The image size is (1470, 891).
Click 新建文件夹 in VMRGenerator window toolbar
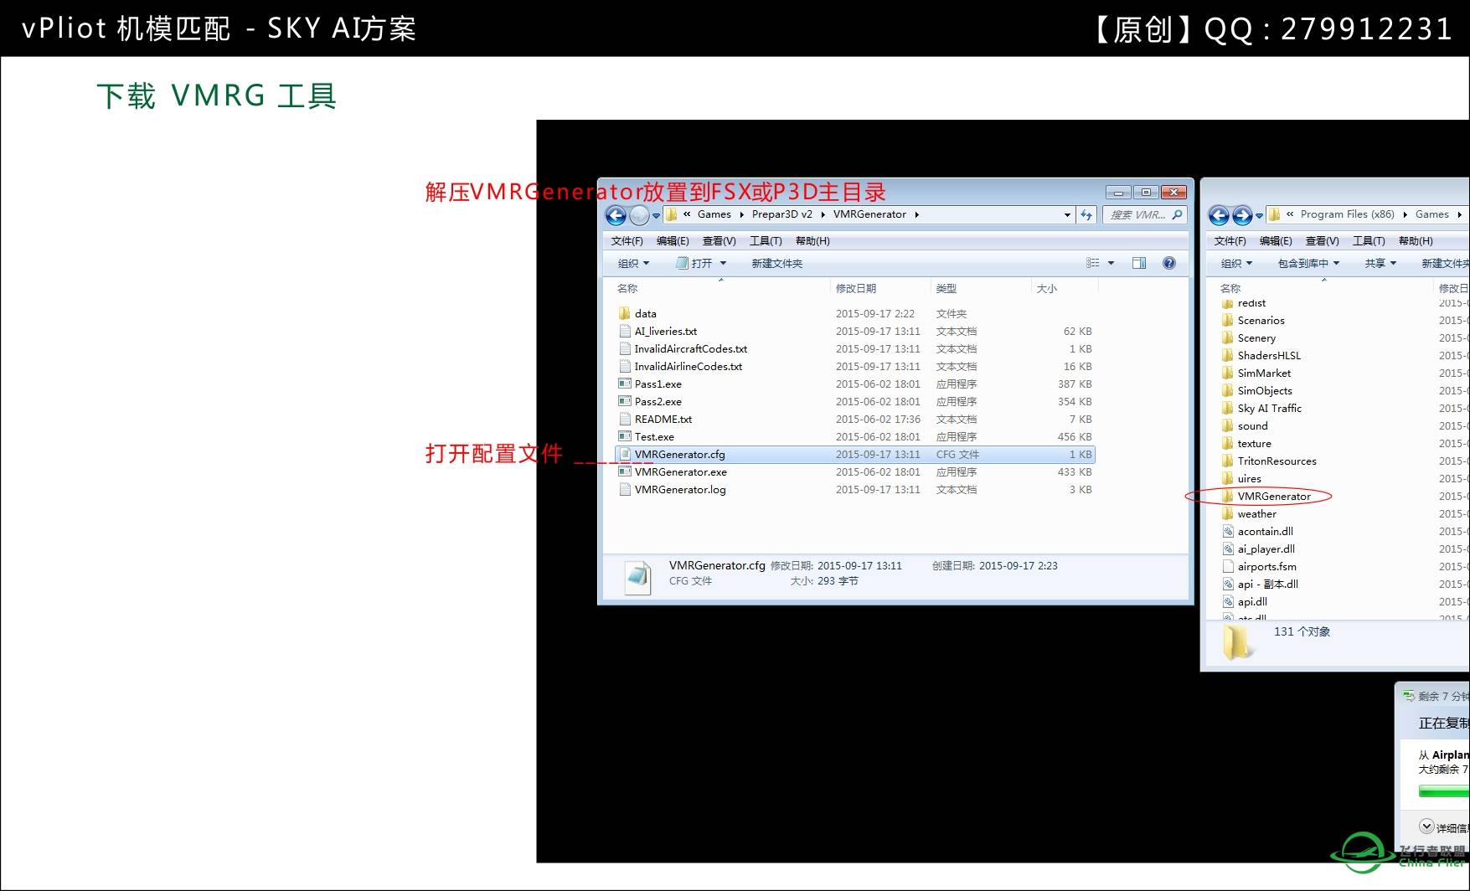tap(776, 263)
